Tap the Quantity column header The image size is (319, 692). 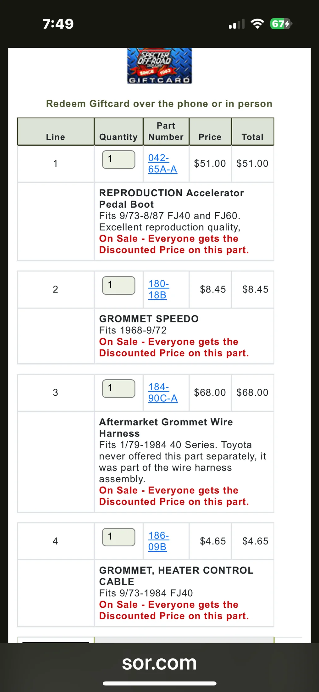[x=118, y=137]
